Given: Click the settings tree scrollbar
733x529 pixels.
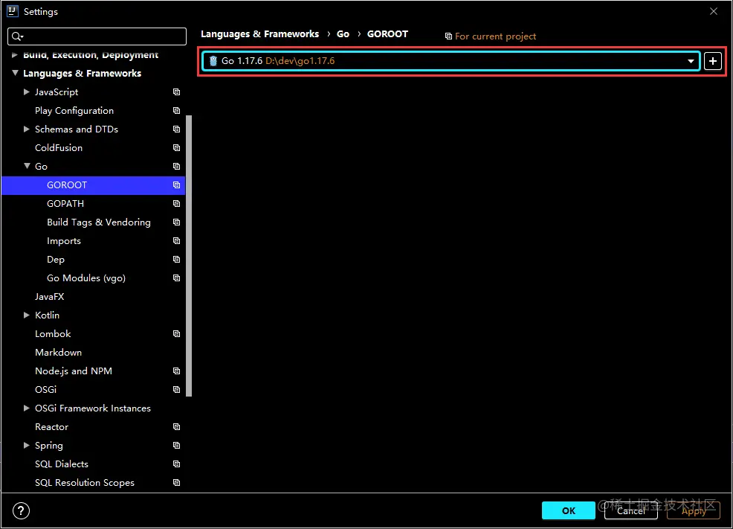Looking at the screenshot, I should 189,256.
